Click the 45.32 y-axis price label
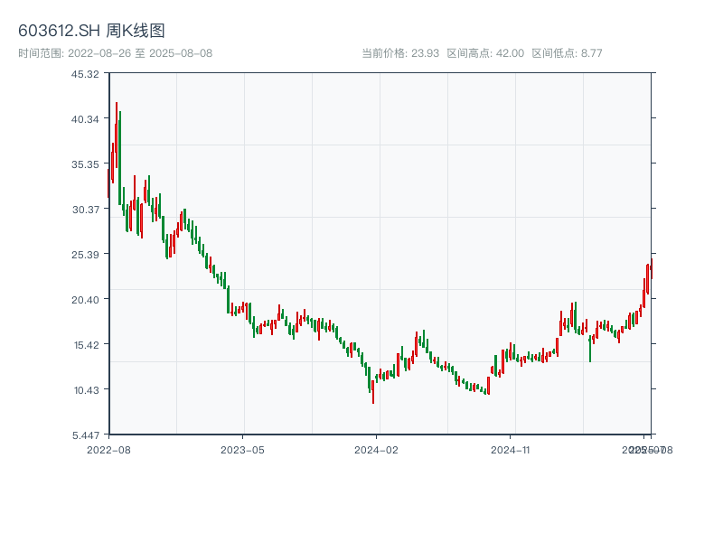723x542 pixels. point(86,73)
